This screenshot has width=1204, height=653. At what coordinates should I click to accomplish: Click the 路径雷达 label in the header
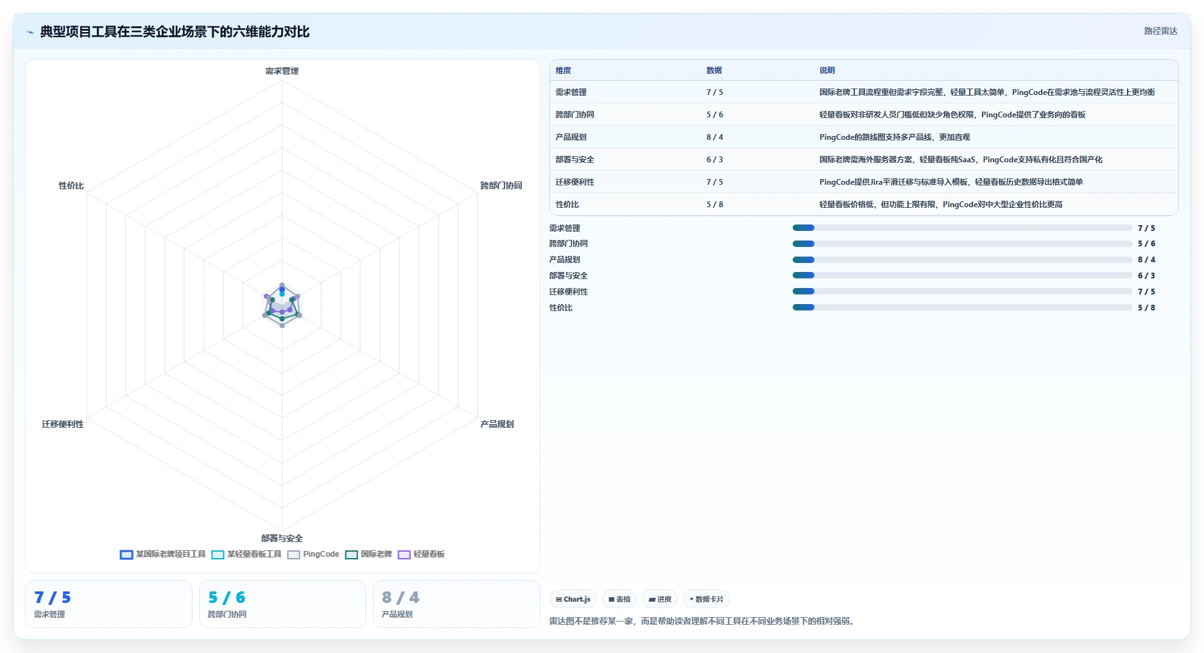tap(1160, 31)
